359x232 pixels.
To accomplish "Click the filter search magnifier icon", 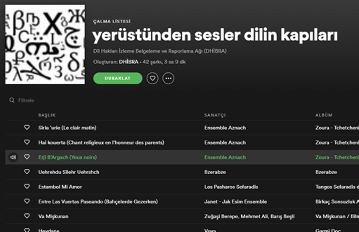I will pos(12,101).
